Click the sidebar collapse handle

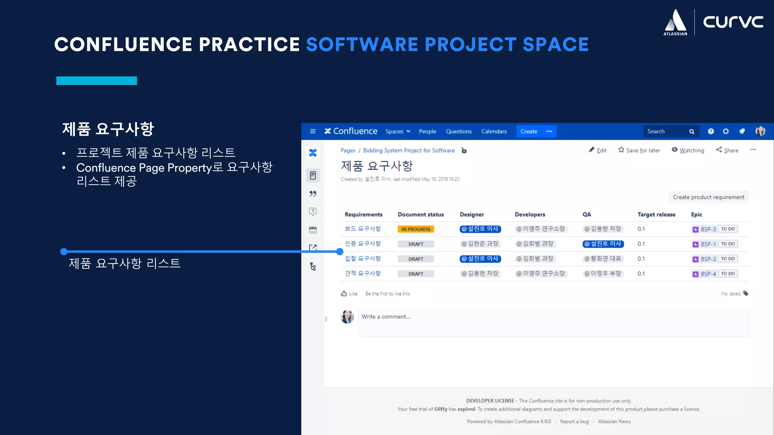coord(326,319)
